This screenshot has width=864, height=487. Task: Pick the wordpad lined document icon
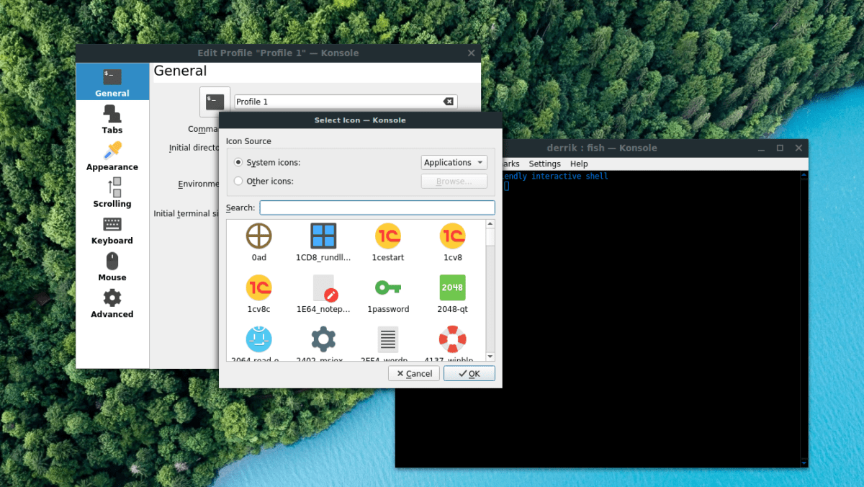pyautogui.click(x=388, y=339)
